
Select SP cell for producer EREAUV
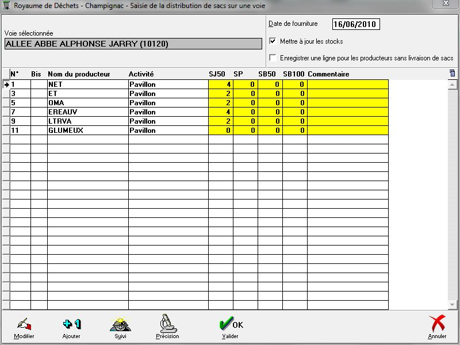245,112
